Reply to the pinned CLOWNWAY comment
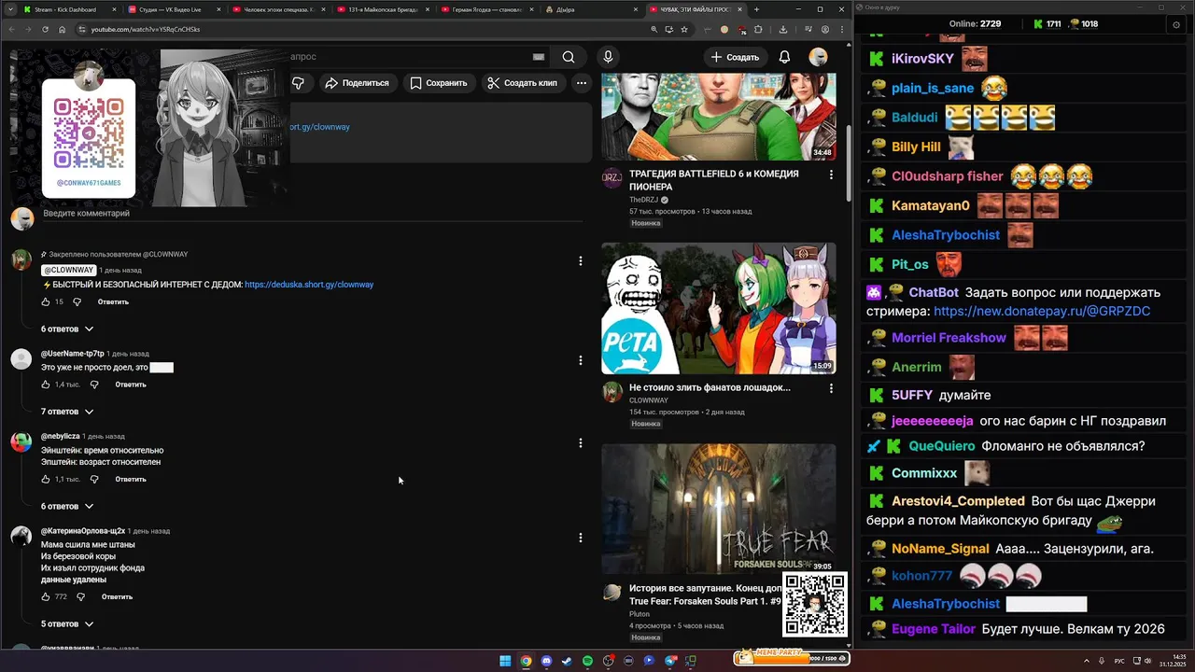The width and height of the screenshot is (1195, 672). (x=113, y=301)
